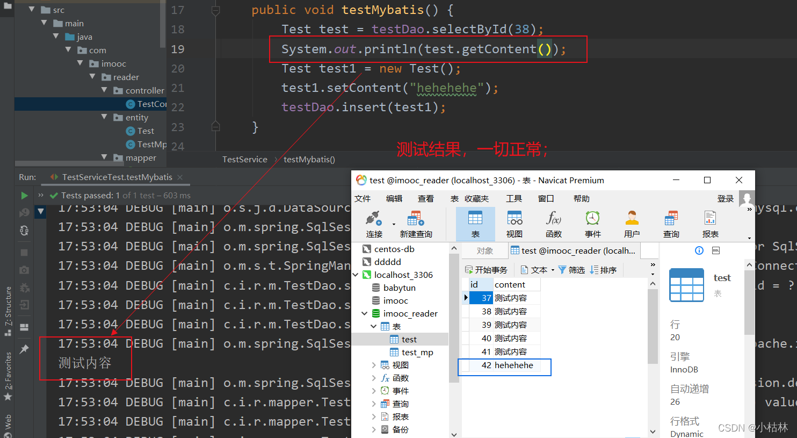Viewport: 797px width, 438px height.
Task: Select the test_mp table in tree
Action: click(x=417, y=352)
